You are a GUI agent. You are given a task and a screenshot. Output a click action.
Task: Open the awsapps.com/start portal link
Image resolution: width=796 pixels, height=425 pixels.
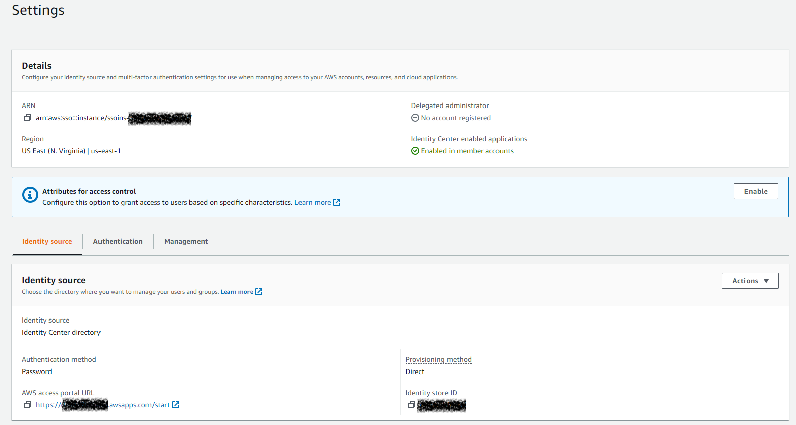(x=139, y=405)
